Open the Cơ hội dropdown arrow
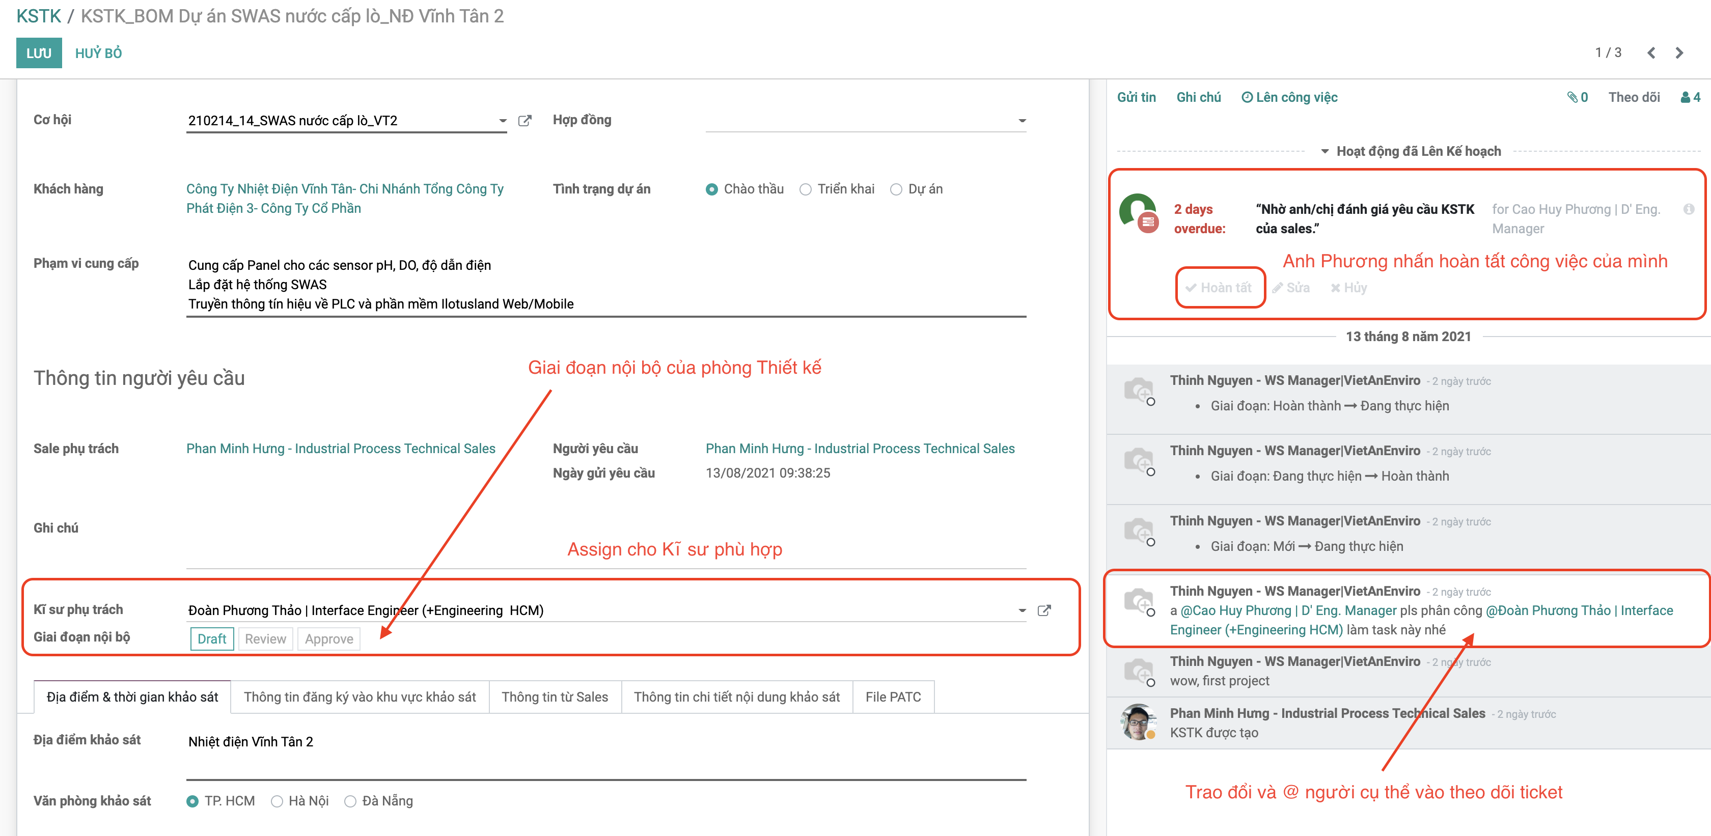This screenshot has height=836, width=1711. [503, 121]
